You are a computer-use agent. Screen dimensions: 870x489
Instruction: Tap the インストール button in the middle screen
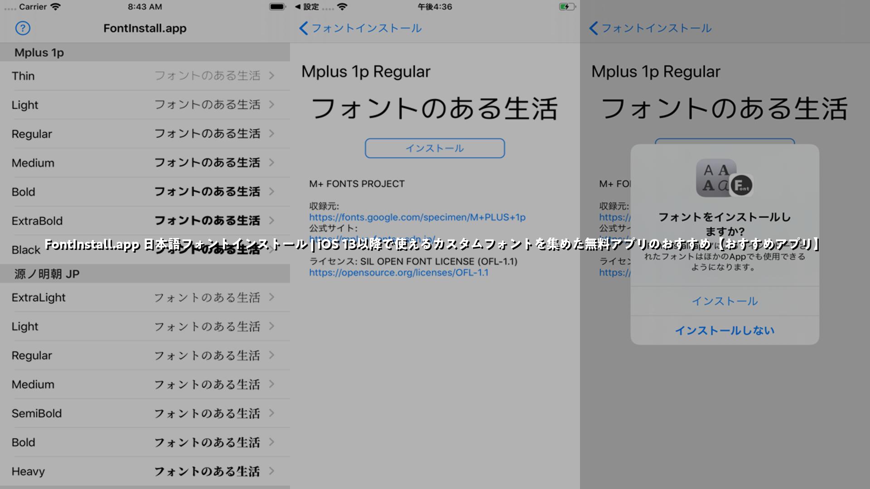[x=435, y=148]
